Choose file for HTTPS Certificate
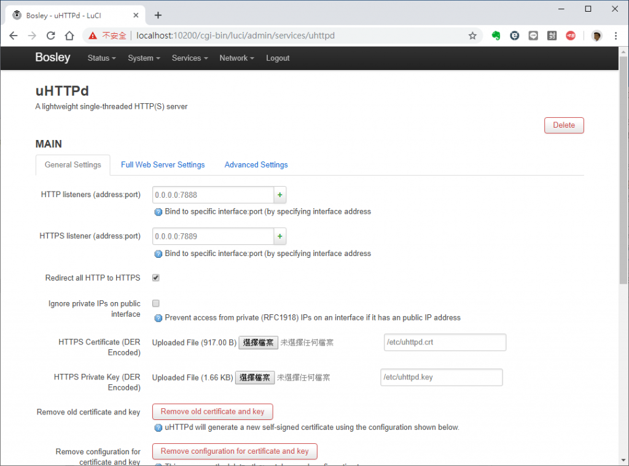 pyautogui.click(x=259, y=343)
